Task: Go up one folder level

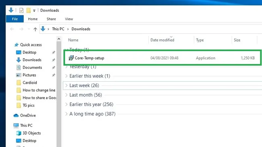Action: (x=35, y=29)
